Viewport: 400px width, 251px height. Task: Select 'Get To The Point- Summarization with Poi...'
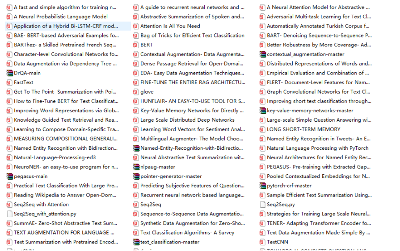click(x=65, y=92)
